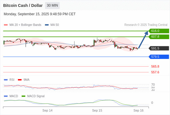
Task: Click the blue 579.5 pivot price tag
Action: (159, 57)
